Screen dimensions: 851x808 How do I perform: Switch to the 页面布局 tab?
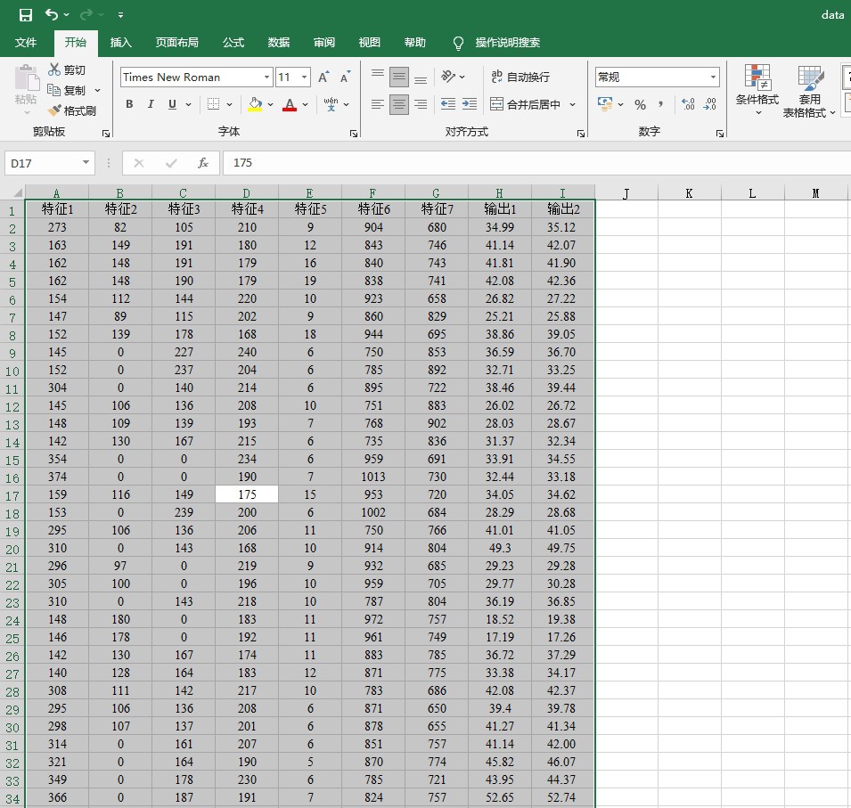pyautogui.click(x=177, y=43)
